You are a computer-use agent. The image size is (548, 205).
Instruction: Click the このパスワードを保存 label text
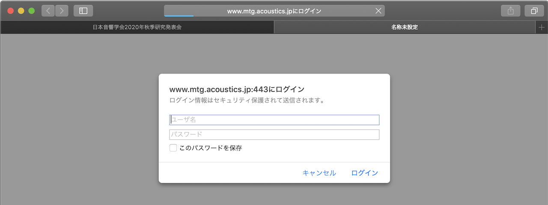click(211, 148)
